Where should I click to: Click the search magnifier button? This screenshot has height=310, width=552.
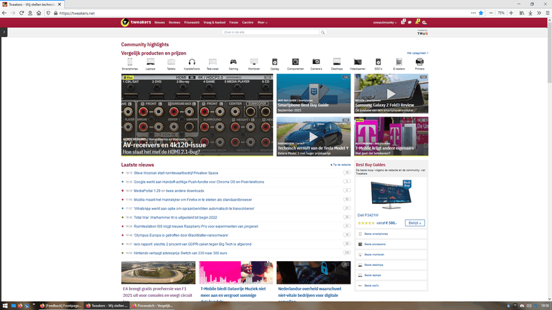coord(322,32)
